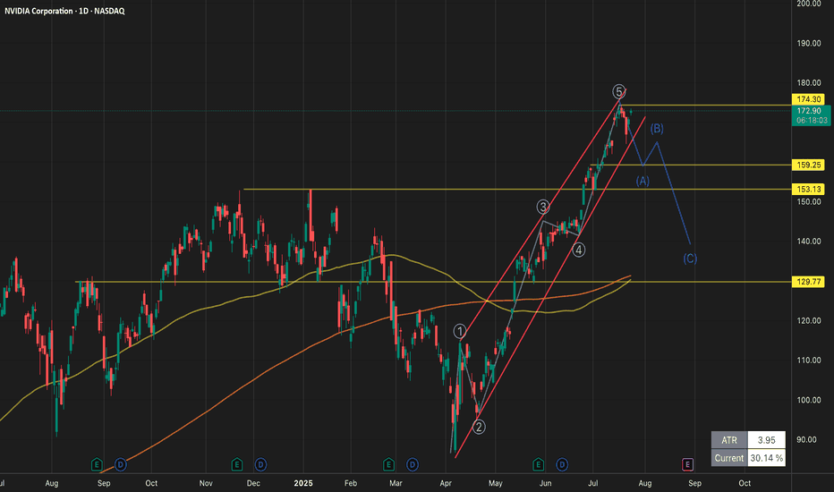Click the Jun label on time axis
Viewport: 834px width, 492px height.
545,483
